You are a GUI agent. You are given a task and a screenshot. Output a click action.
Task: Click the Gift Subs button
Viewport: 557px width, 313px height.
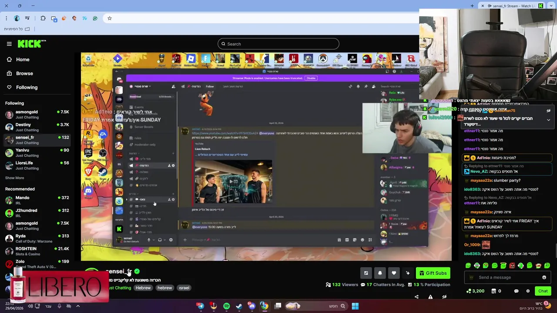point(433,273)
